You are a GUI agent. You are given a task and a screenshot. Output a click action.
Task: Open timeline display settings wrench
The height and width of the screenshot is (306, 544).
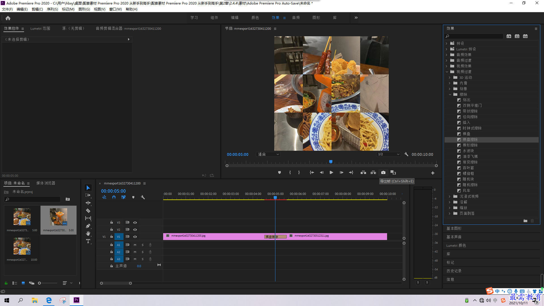[143, 197]
